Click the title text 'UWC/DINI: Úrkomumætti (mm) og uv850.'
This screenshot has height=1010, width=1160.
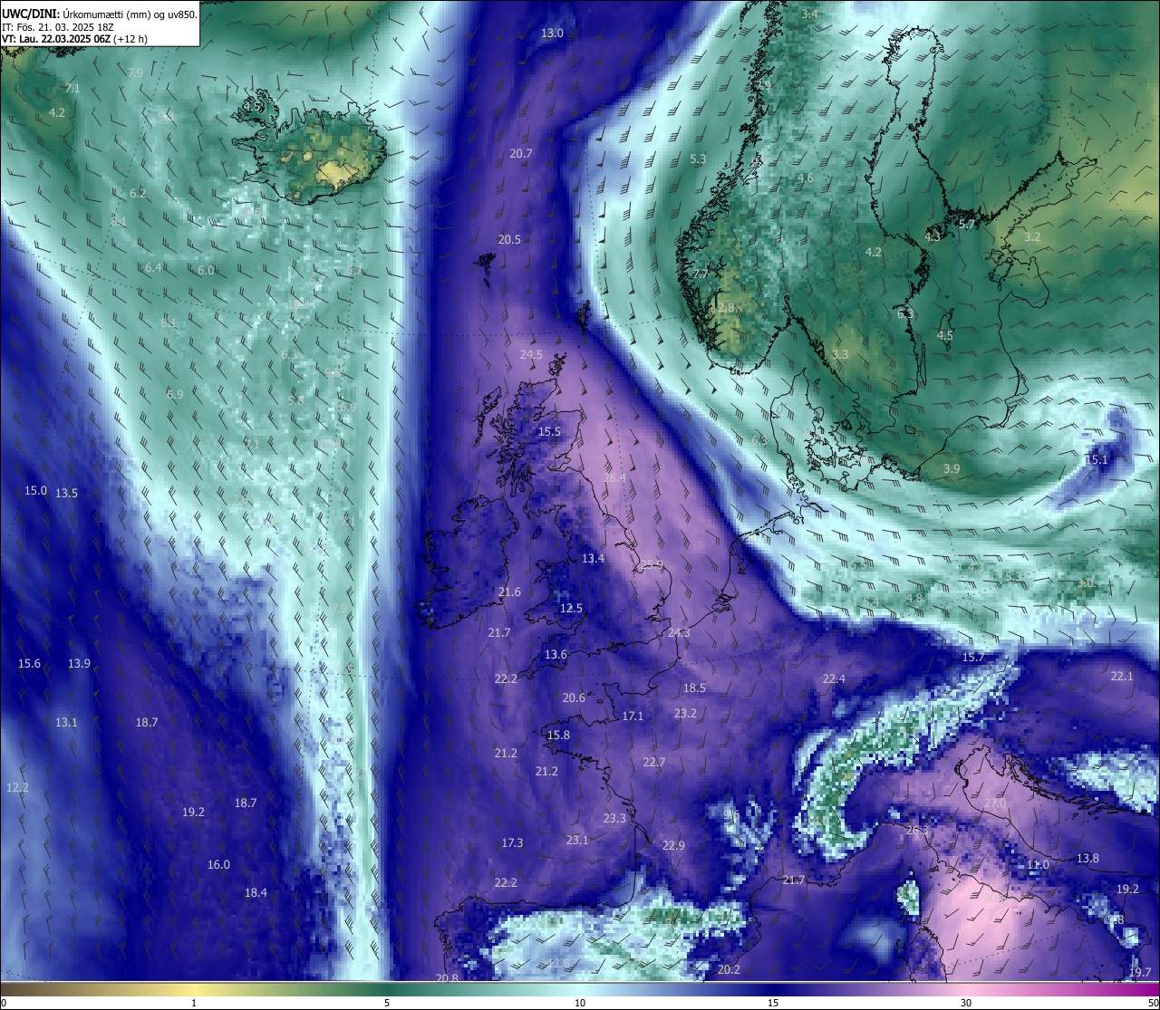100,14
